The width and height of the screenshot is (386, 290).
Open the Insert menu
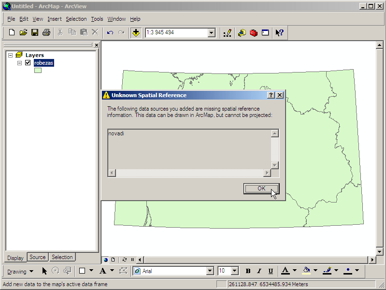(55, 19)
